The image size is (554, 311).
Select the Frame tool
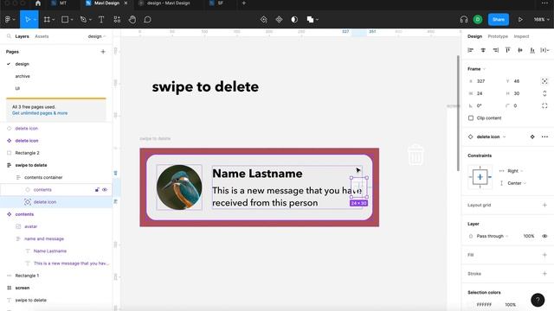pos(47,19)
